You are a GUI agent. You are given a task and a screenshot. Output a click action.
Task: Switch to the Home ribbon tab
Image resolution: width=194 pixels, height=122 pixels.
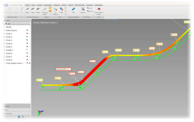27,5
